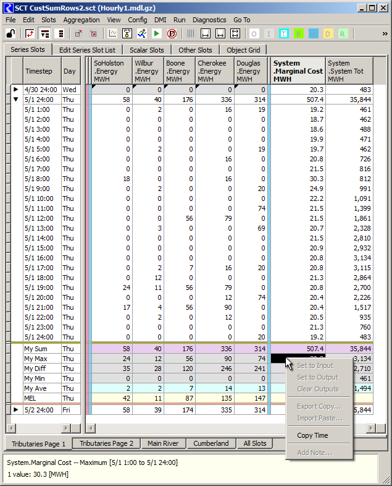The width and height of the screenshot is (392, 486).
Task: Show more toolbar items via » chevron
Action: [385, 33]
